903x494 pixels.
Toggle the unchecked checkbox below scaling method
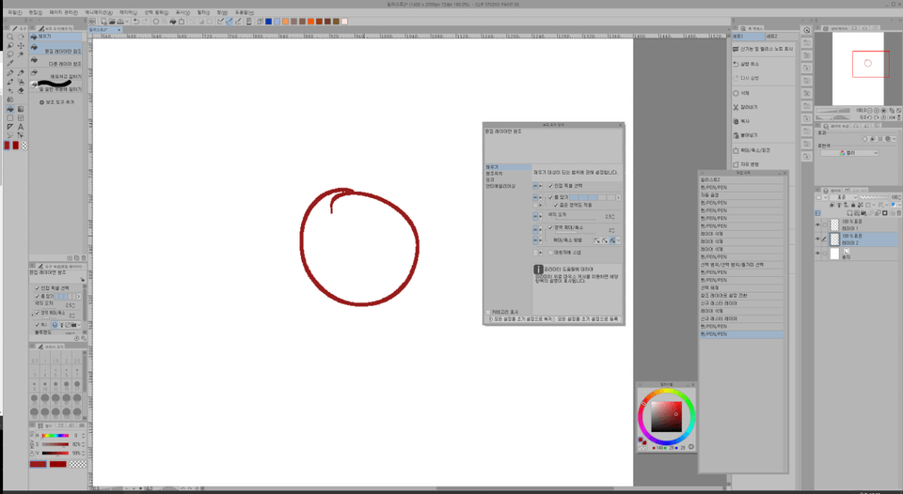point(550,253)
